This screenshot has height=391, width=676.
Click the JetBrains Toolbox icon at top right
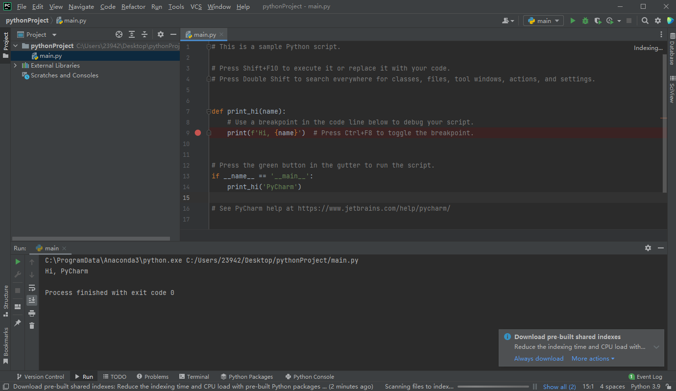[x=670, y=21]
